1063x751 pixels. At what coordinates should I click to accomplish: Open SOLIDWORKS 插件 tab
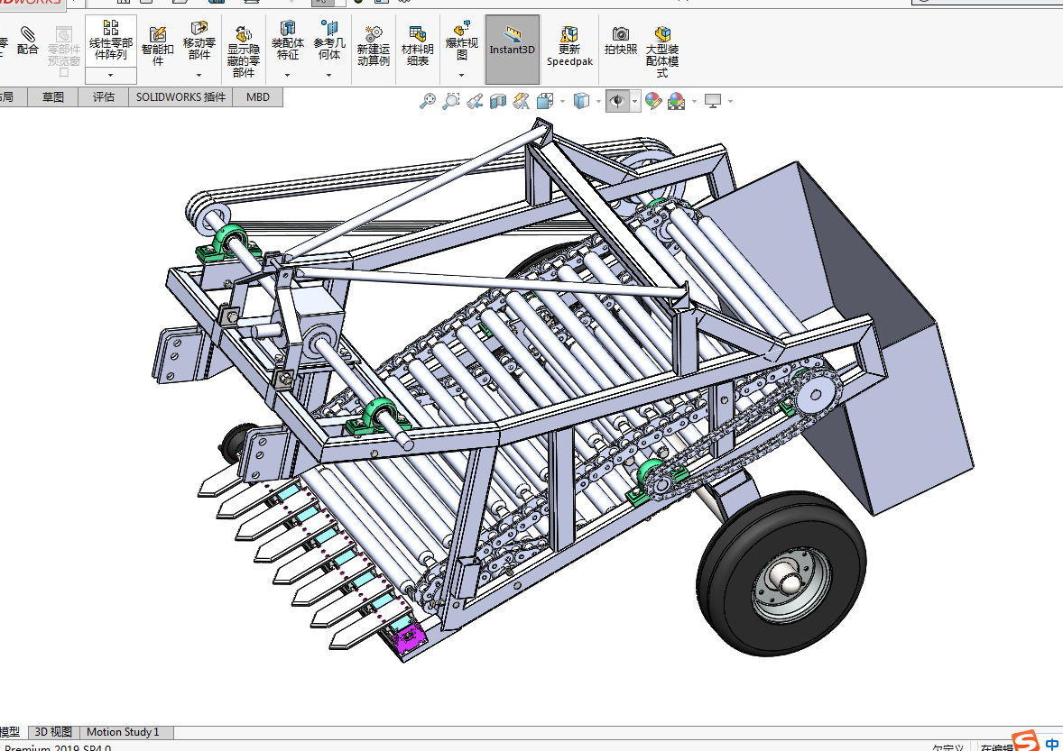180,97
